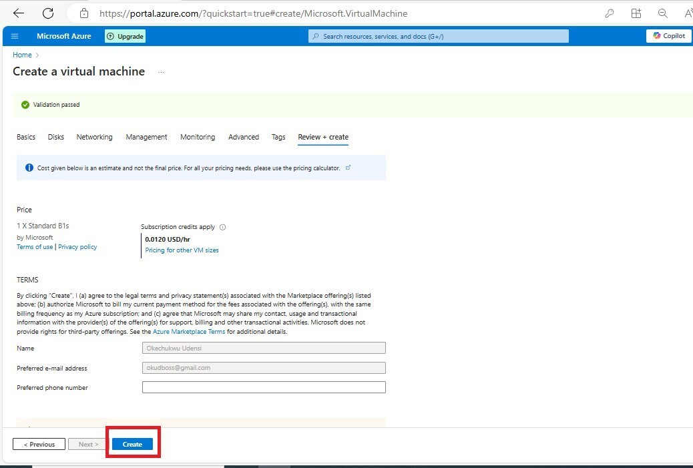Switch to the Disks tab
Viewport: 693px width, 468px height.
pyautogui.click(x=55, y=137)
